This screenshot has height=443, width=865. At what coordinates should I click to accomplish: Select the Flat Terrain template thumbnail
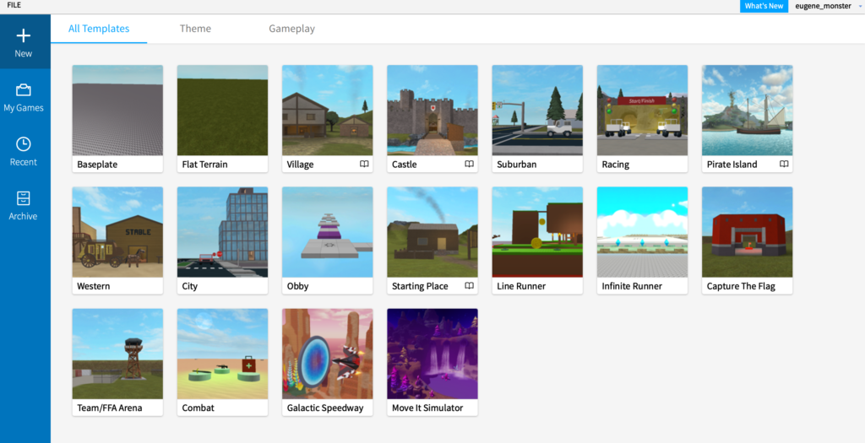(222, 111)
